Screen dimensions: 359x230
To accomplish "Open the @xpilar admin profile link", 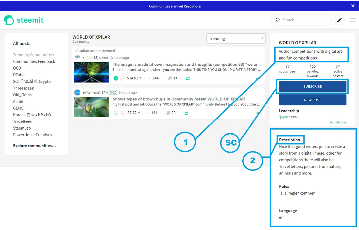I will tap(284, 117).
